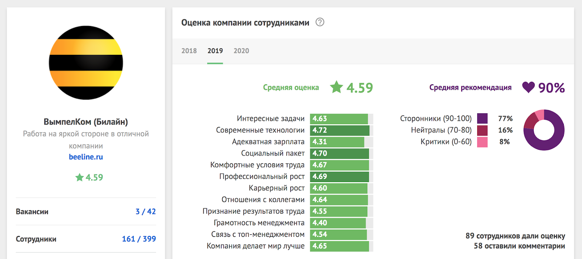Select the purple Сторонники legend swatch
Viewport: 582px width, 259px height.
483,118
